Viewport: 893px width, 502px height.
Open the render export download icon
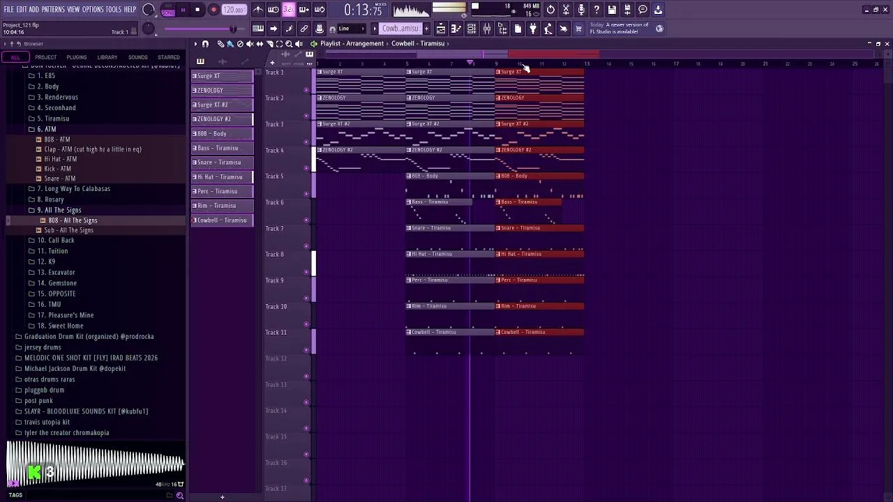pyautogui.click(x=658, y=10)
